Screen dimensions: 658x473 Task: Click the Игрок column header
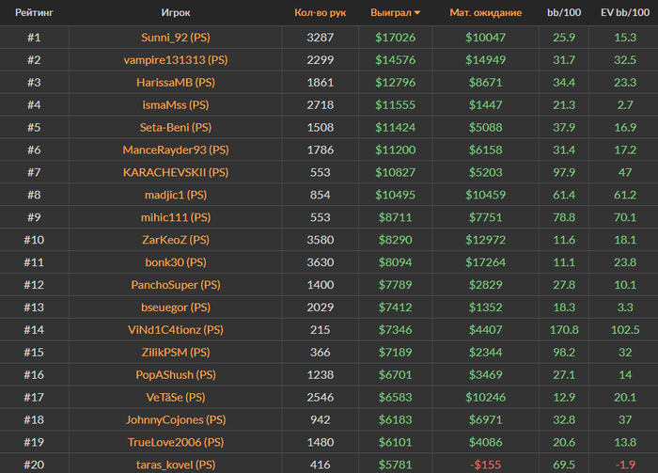click(x=176, y=12)
